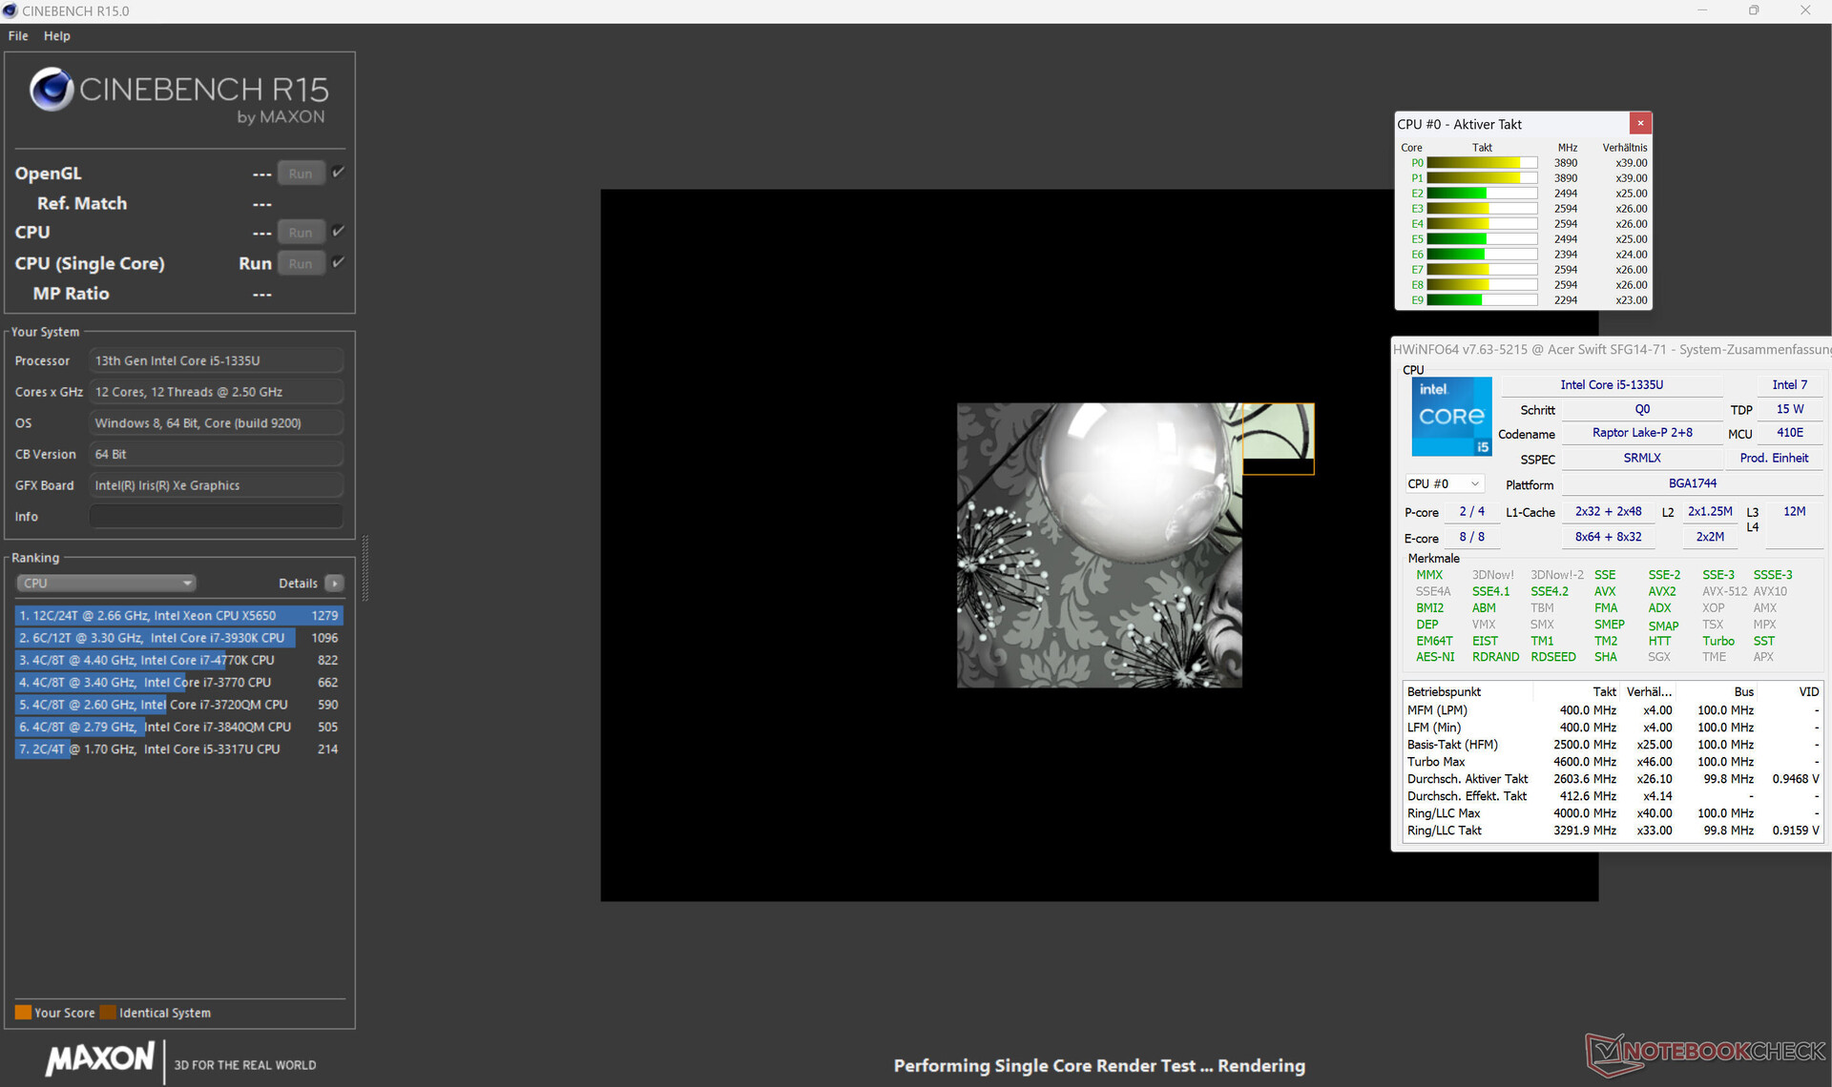The height and width of the screenshot is (1087, 1832).
Task: Select ranking entry Core i7-4770K CPU
Action: (x=178, y=660)
